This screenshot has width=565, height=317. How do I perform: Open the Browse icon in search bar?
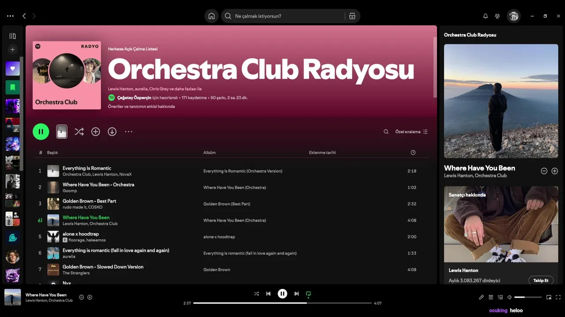[x=352, y=16]
